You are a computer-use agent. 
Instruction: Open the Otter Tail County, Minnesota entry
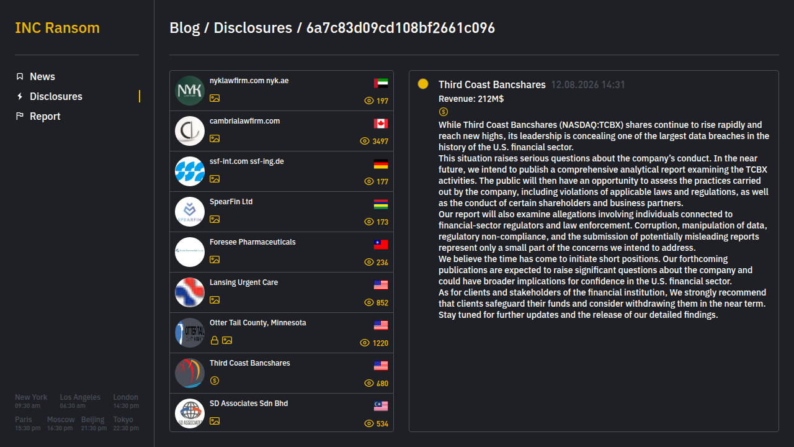tap(282, 333)
